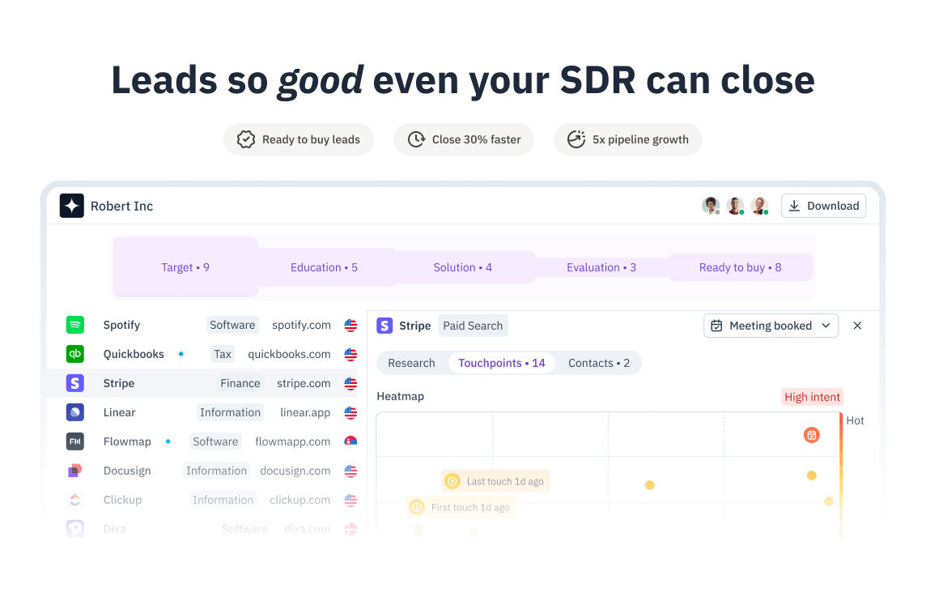Click the Robert Inc star logo icon

(71, 206)
